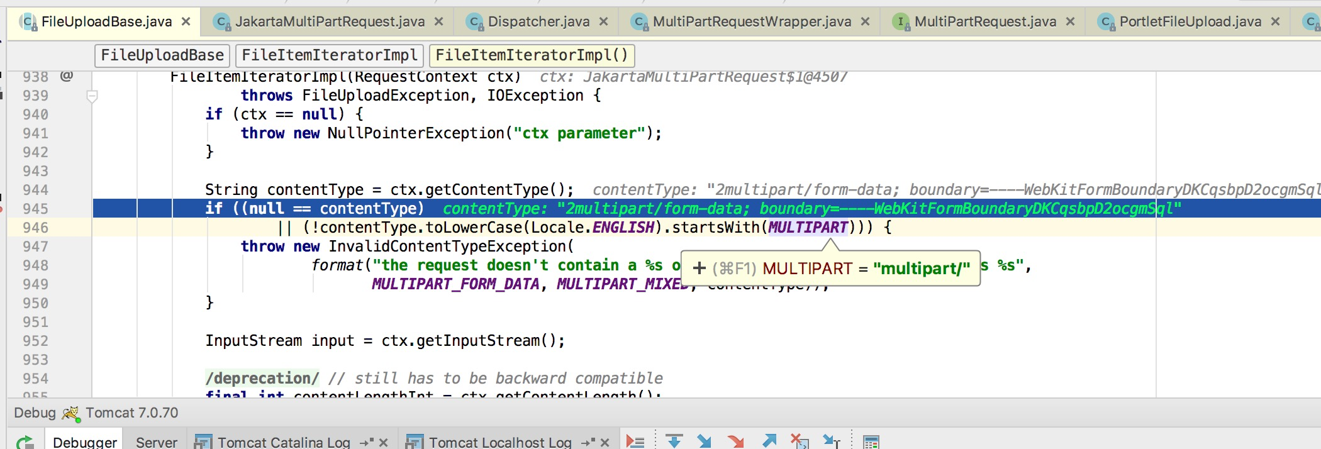The image size is (1321, 449).
Task: Pin the Tomcat Catalina Log tab
Action: coord(367,443)
